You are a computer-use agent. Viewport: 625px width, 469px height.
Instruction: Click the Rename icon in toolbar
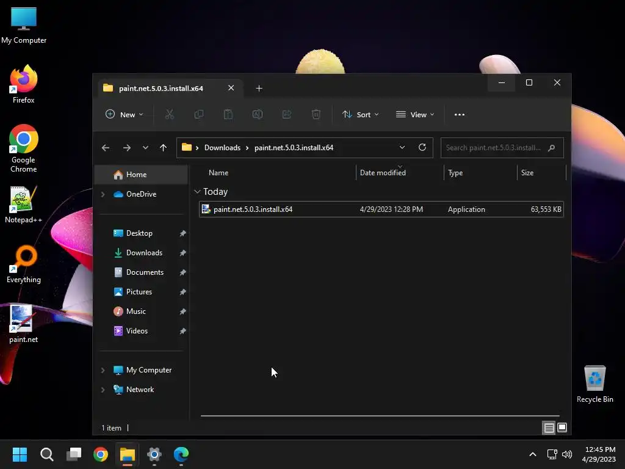pyautogui.click(x=258, y=115)
